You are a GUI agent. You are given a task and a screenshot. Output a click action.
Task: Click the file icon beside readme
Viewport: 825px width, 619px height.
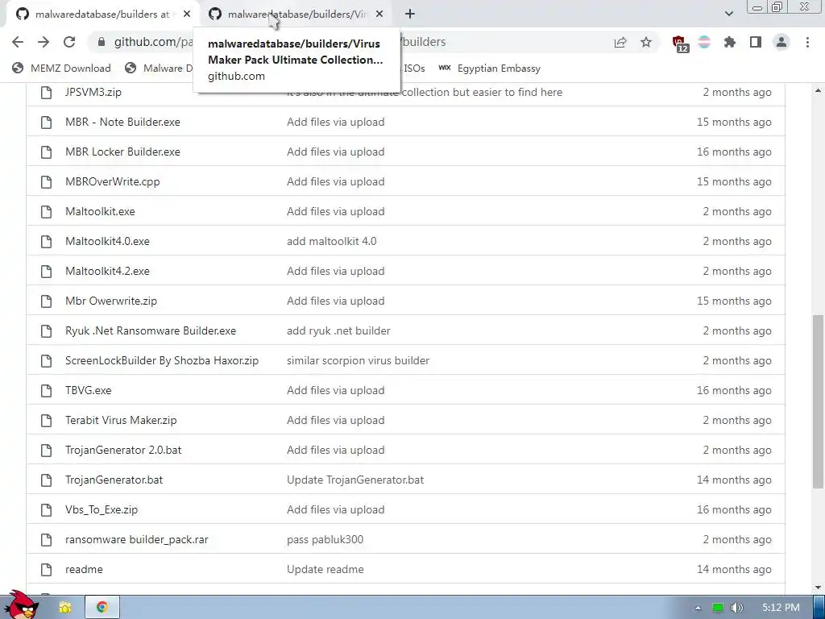point(46,569)
